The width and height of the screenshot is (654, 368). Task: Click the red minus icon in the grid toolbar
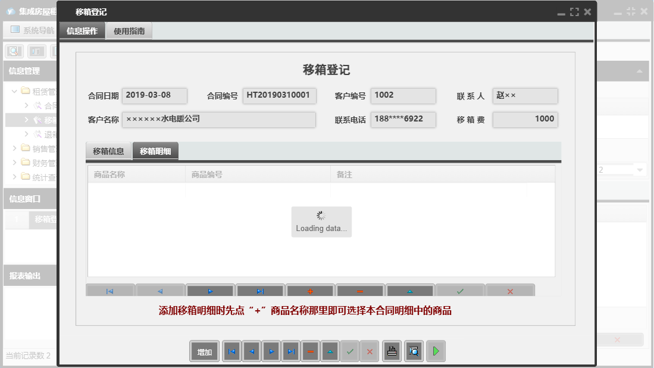pyautogui.click(x=360, y=290)
